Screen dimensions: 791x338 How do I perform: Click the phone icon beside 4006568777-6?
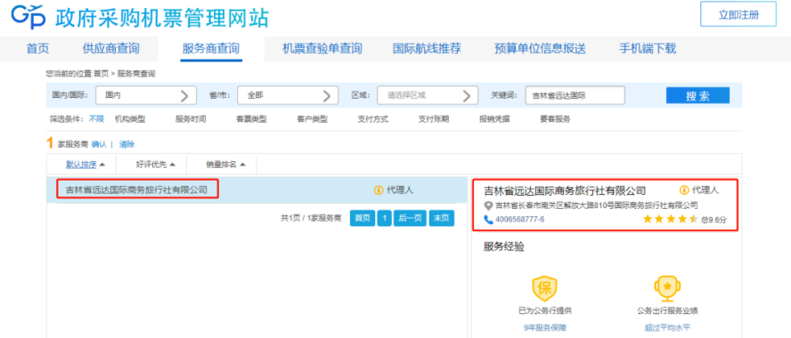488,219
